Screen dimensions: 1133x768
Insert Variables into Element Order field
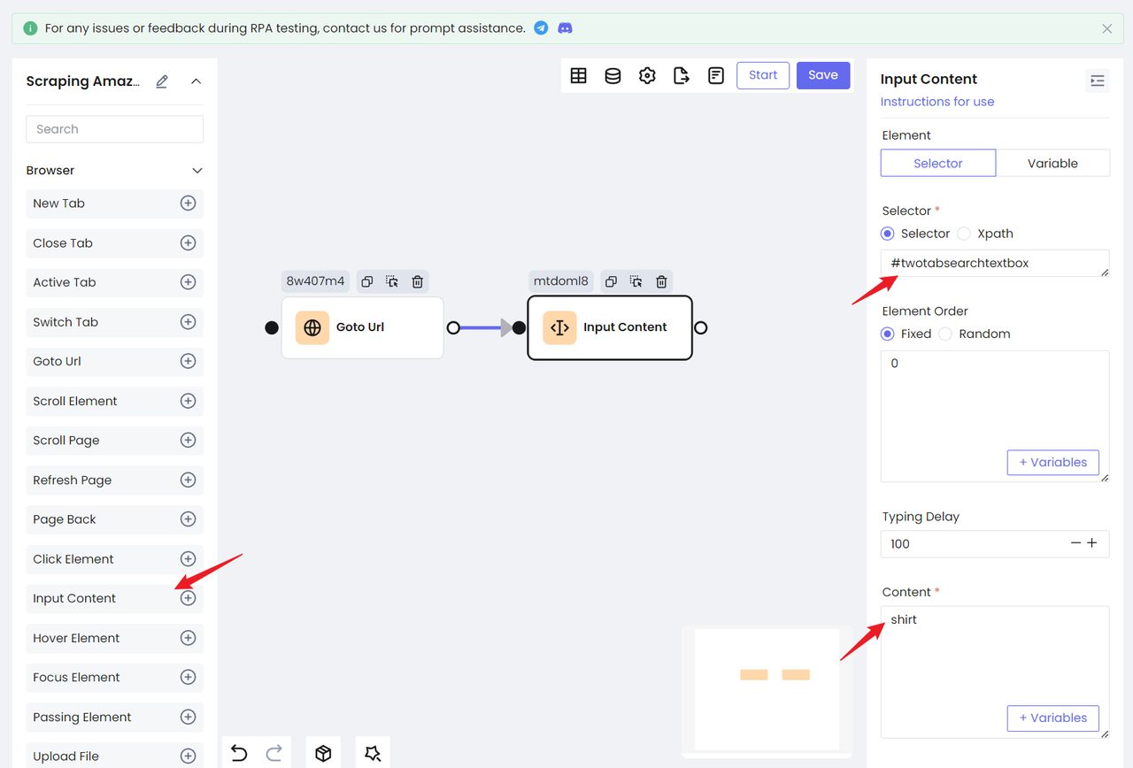pos(1052,463)
